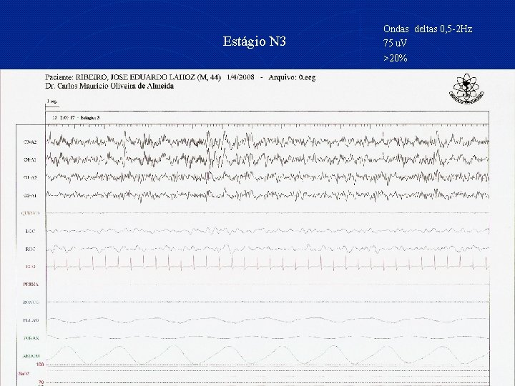The height and width of the screenshot is (386, 515).
Task: Select the upper EOC channel label
Action: pos(30,232)
